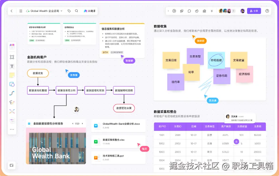Open the tag label icon
This screenshot has width=279, height=176.
point(69,11)
